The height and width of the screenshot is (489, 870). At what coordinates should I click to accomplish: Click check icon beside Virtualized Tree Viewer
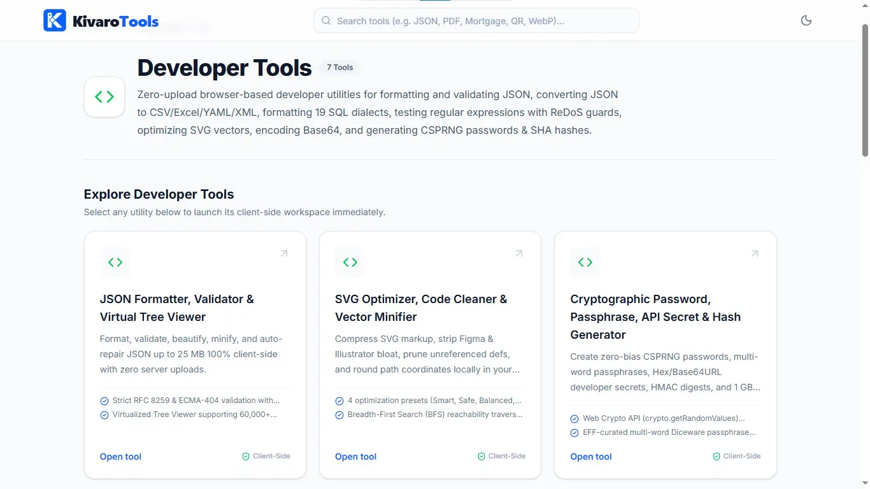click(104, 415)
